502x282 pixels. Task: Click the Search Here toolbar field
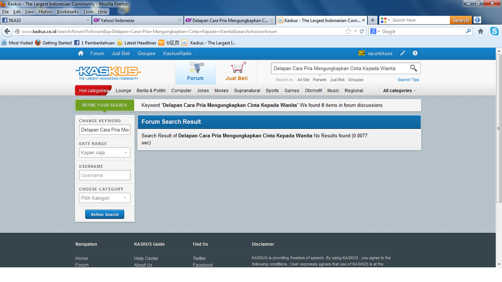pyautogui.click(x=420, y=20)
